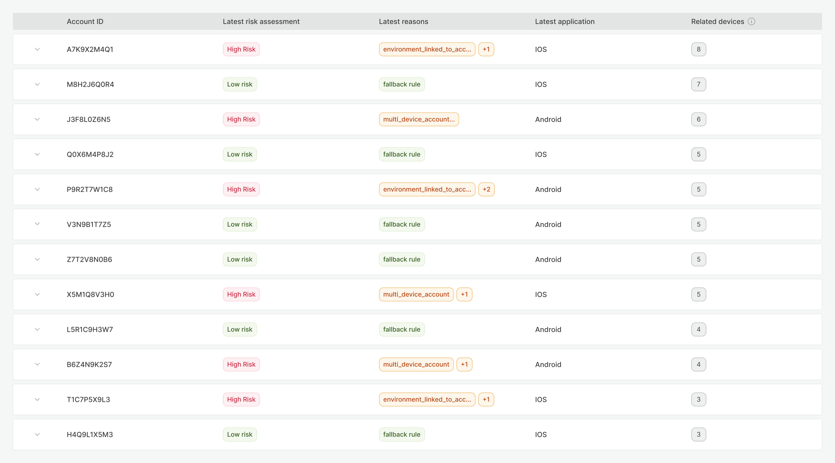Click the Latest risk assessment column header
The width and height of the screenshot is (835, 463).
261,21
